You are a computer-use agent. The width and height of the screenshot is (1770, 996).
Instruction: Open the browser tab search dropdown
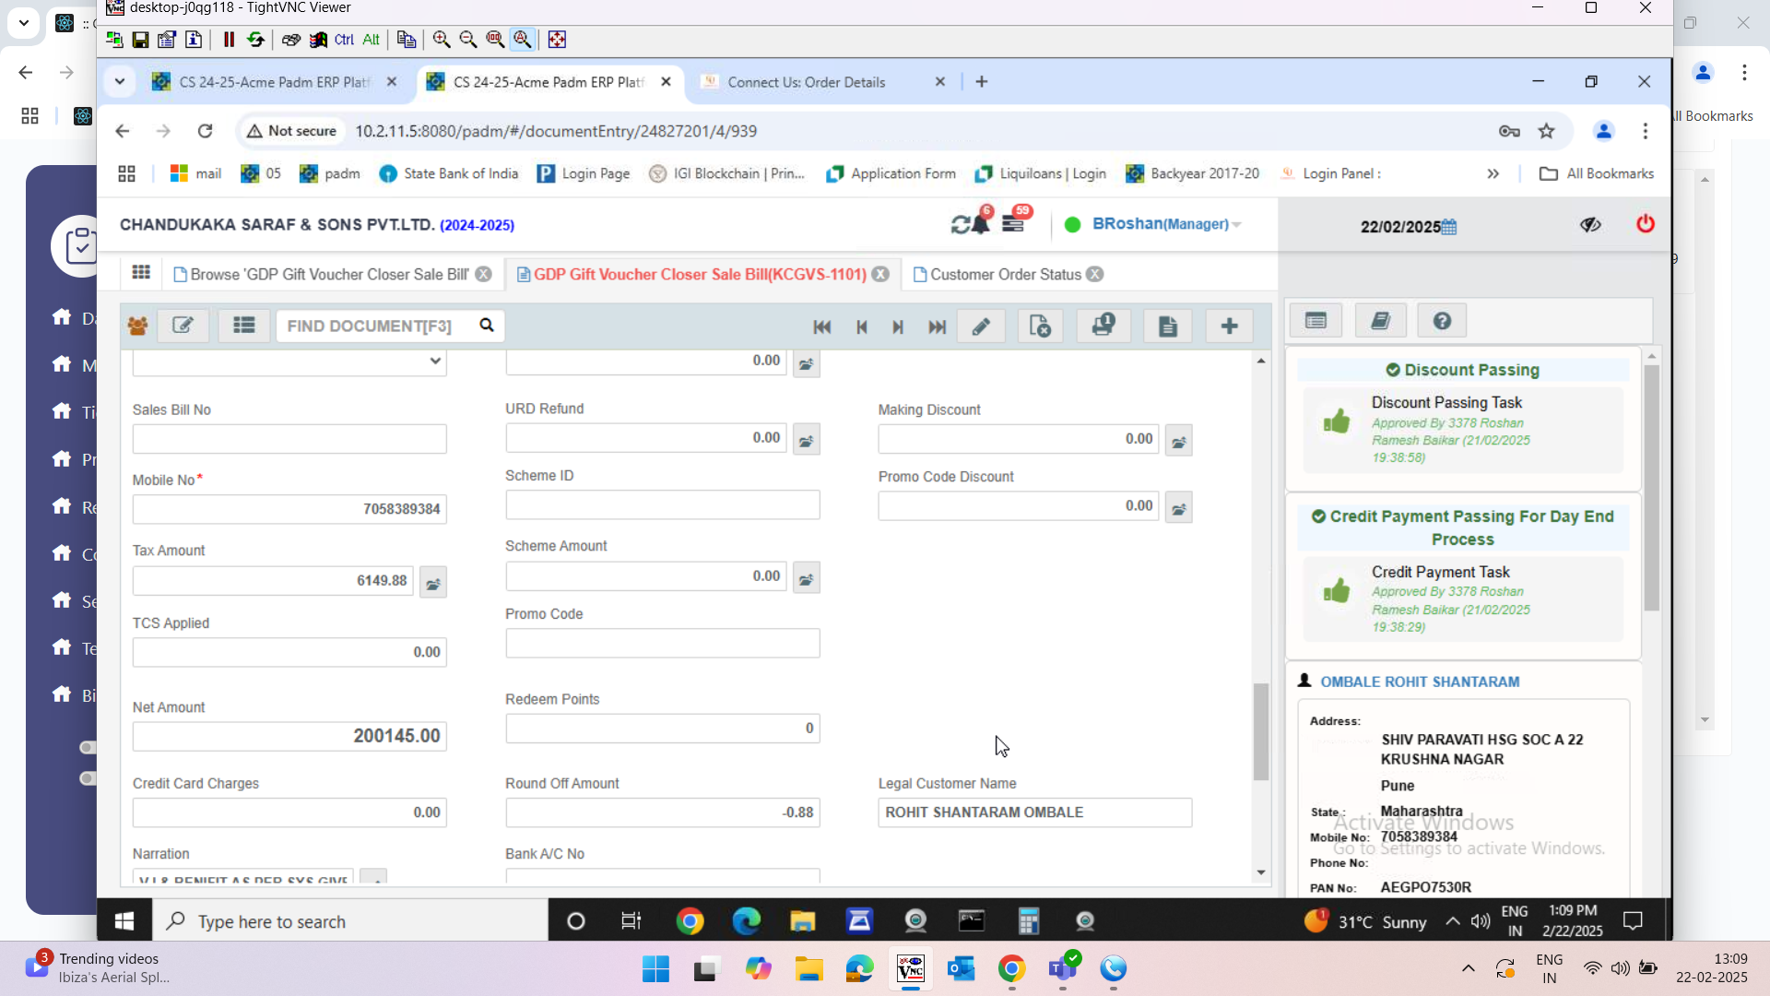click(120, 82)
